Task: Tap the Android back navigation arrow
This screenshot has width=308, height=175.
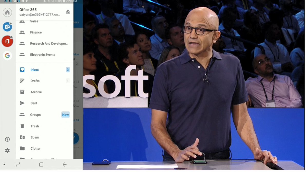Action: coord(65,164)
